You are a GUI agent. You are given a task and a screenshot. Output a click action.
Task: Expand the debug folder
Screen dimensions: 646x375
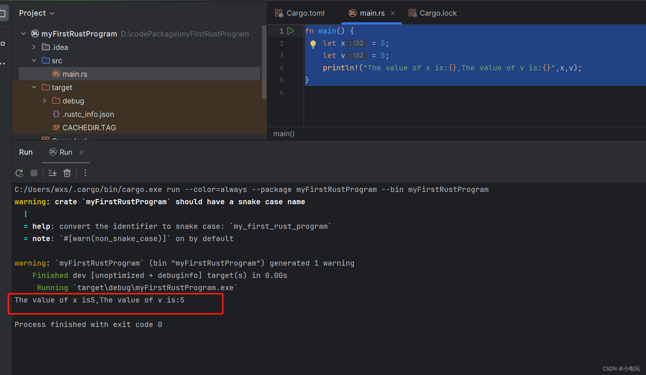point(44,100)
